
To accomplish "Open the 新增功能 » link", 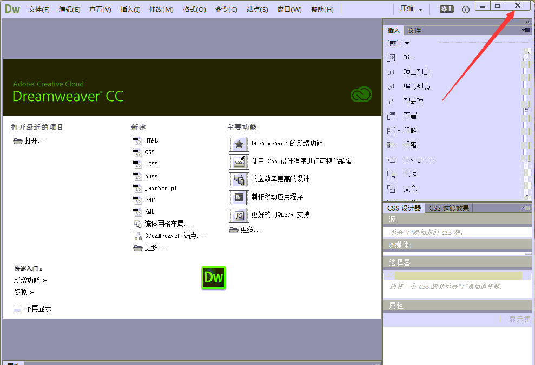I will point(30,281).
